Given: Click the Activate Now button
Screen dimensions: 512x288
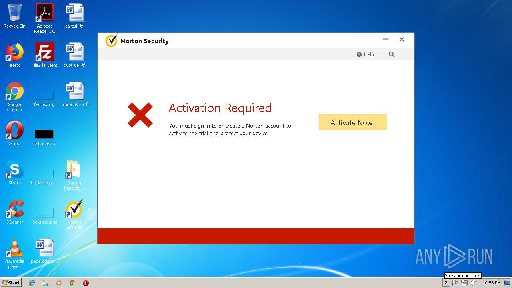Looking at the screenshot, I should click(x=353, y=122).
